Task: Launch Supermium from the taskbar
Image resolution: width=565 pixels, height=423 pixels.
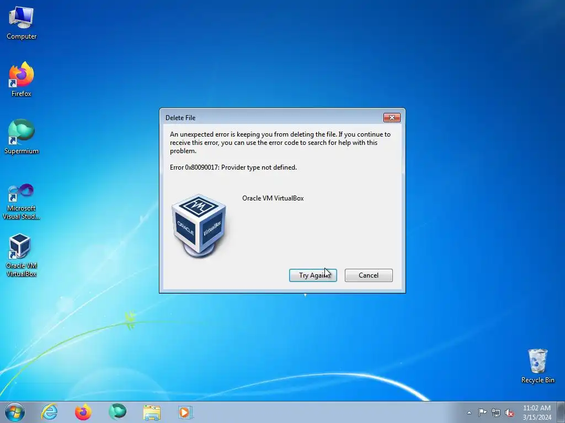Action: pos(118,412)
